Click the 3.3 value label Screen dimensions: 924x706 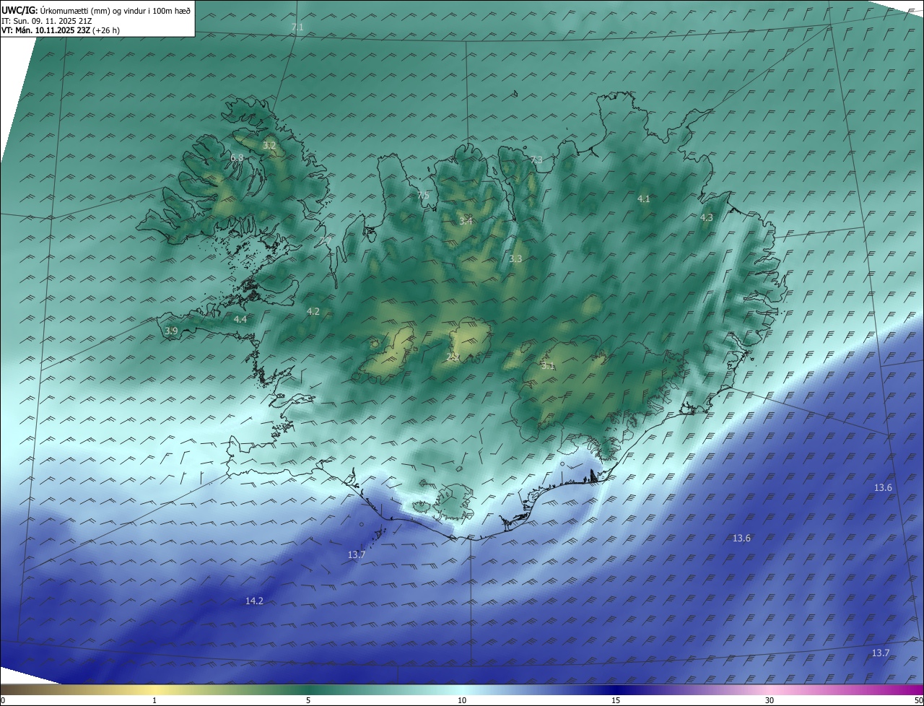[x=515, y=258]
